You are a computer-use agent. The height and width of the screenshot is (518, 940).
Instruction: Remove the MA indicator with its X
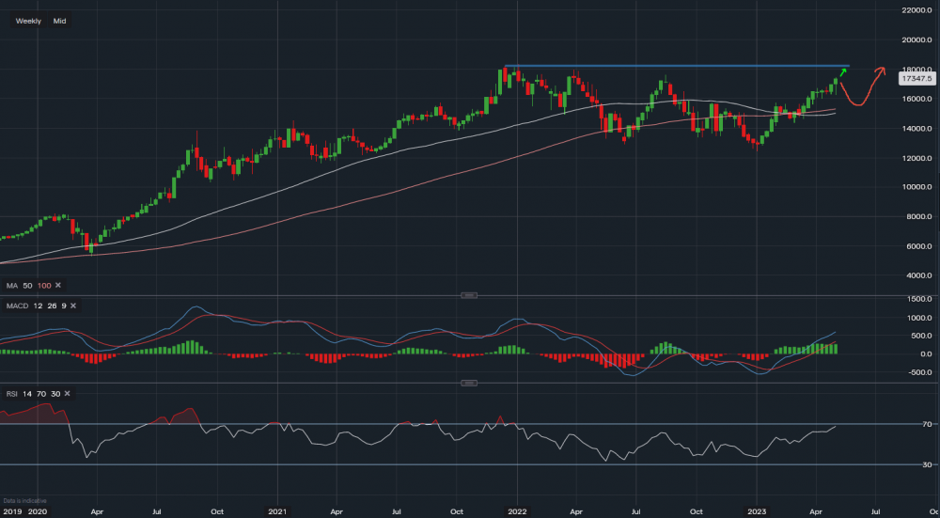coord(56,285)
